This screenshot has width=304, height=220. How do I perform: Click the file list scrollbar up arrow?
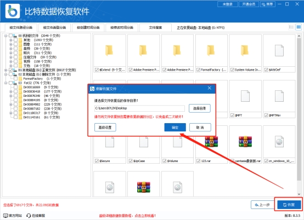[299, 36]
